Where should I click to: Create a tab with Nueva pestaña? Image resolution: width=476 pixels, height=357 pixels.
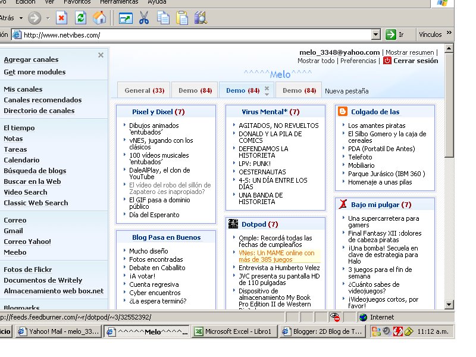coord(347,91)
